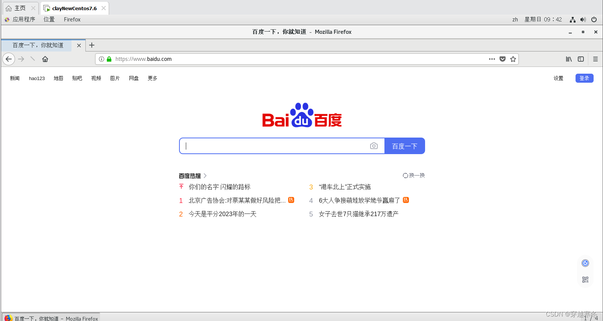Open hot search 今天是平分2023年的一天
This screenshot has width=603, height=321.
click(223, 214)
